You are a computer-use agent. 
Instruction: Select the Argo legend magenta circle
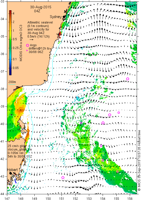pos(27,45)
